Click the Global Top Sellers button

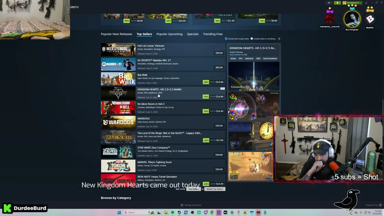215,189
